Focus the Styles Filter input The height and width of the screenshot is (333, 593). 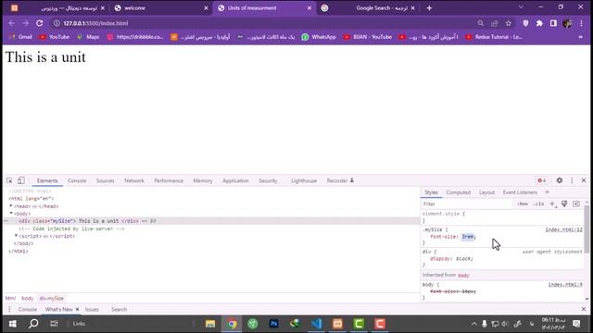pyautogui.click(x=467, y=203)
